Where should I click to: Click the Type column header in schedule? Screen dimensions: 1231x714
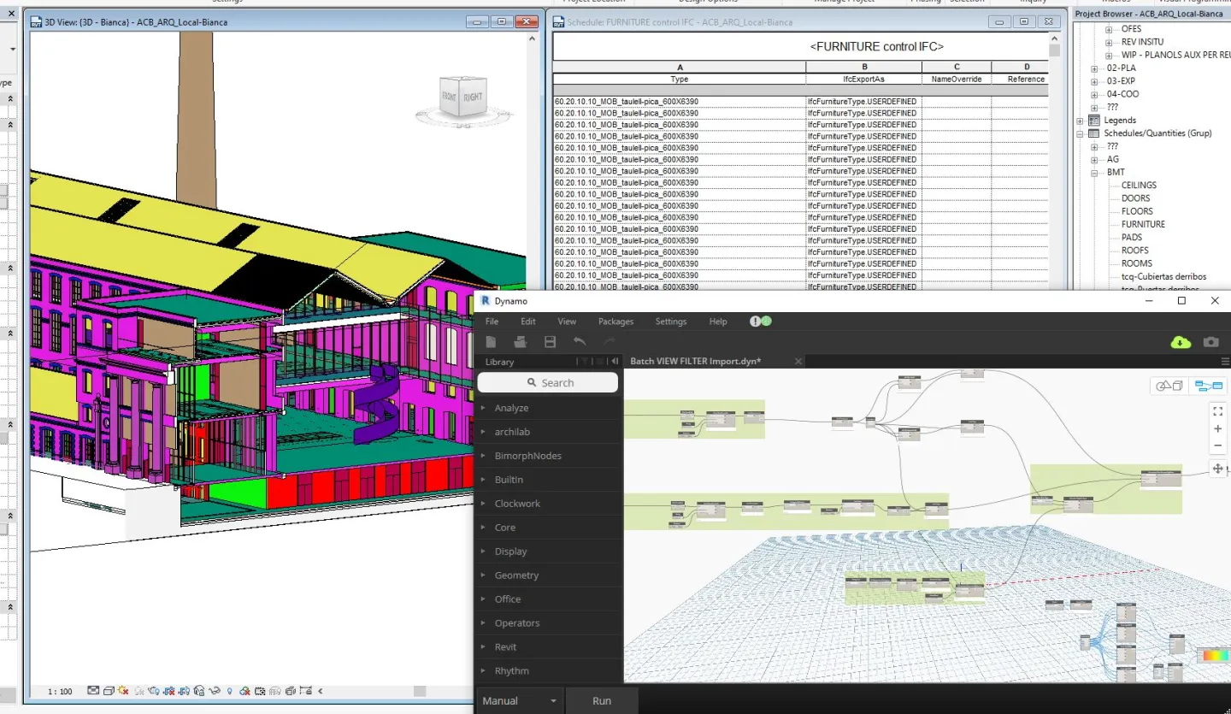[680, 79]
